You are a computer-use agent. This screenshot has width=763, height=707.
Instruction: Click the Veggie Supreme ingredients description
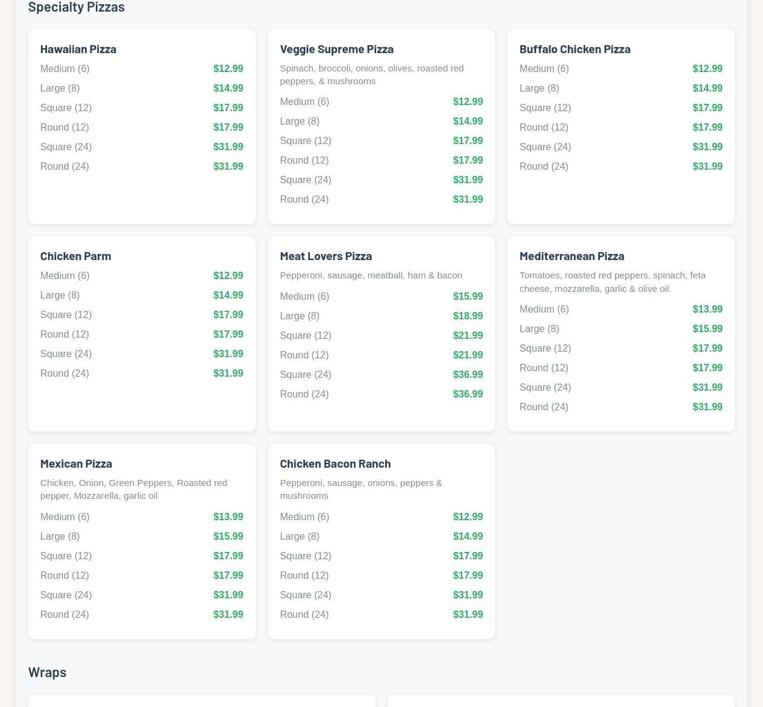(371, 74)
